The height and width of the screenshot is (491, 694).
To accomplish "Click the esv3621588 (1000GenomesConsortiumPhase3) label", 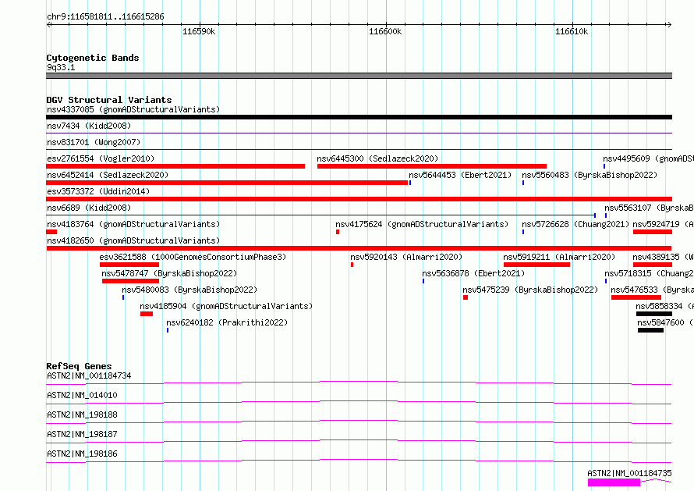I will [x=193, y=257].
